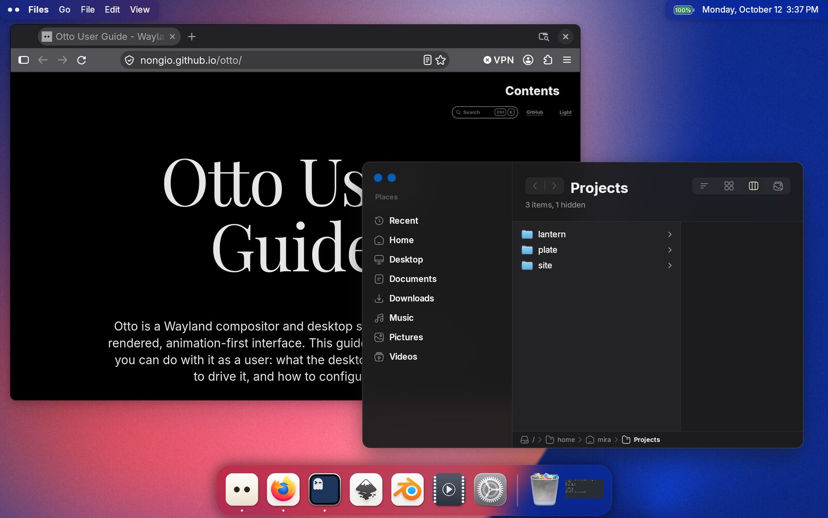This screenshot has height=518, width=828.
Task: Expand the site folder chevron
Action: 670,266
